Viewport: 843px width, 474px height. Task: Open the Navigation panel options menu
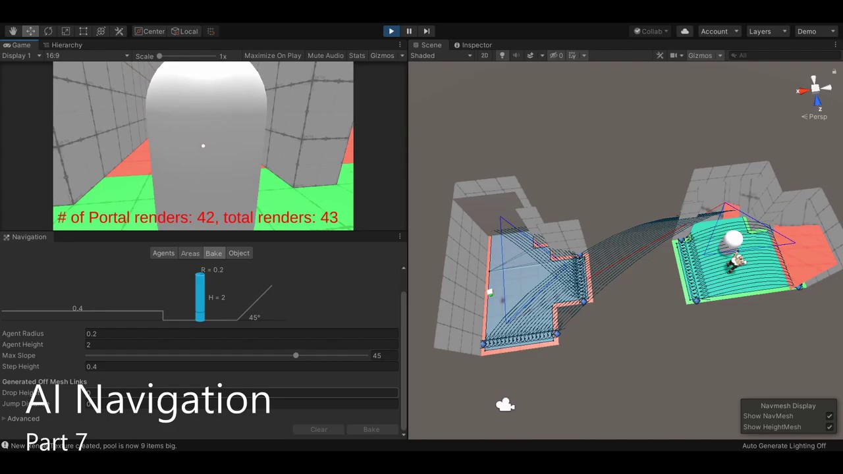click(x=400, y=236)
